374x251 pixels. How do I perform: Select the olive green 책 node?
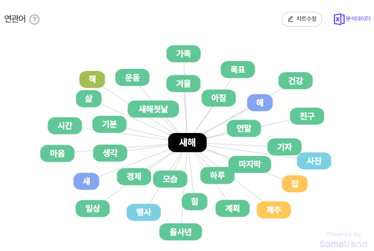(x=92, y=79)
